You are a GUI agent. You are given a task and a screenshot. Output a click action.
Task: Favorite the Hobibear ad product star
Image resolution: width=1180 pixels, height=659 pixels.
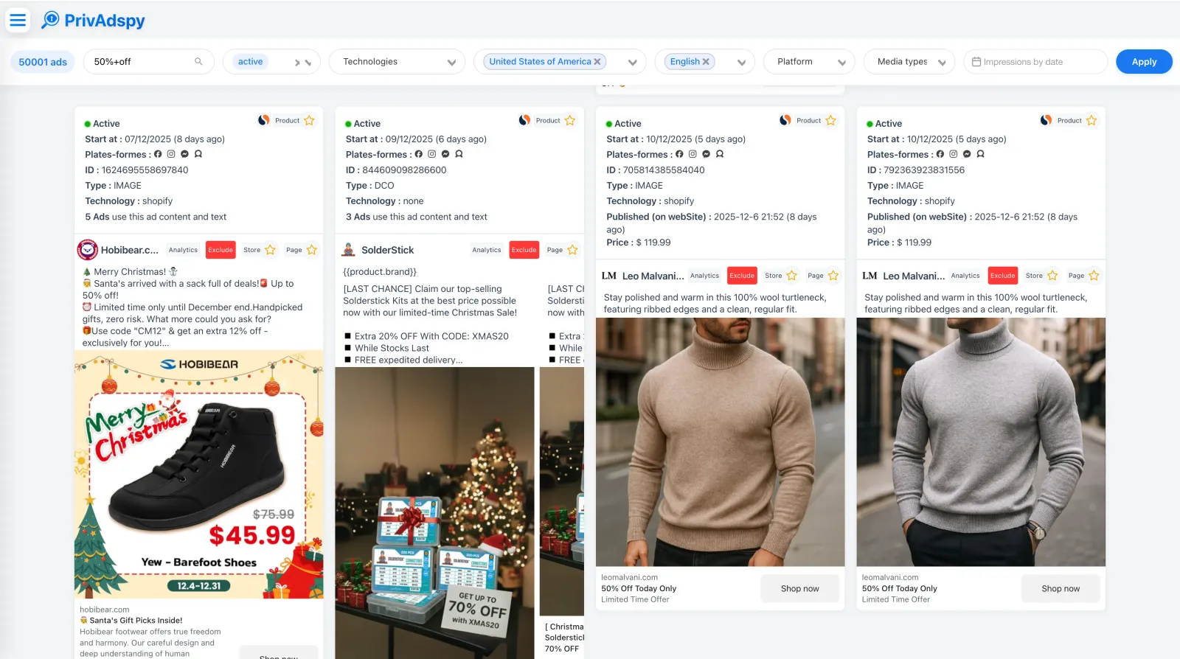(x=309, y=120)
